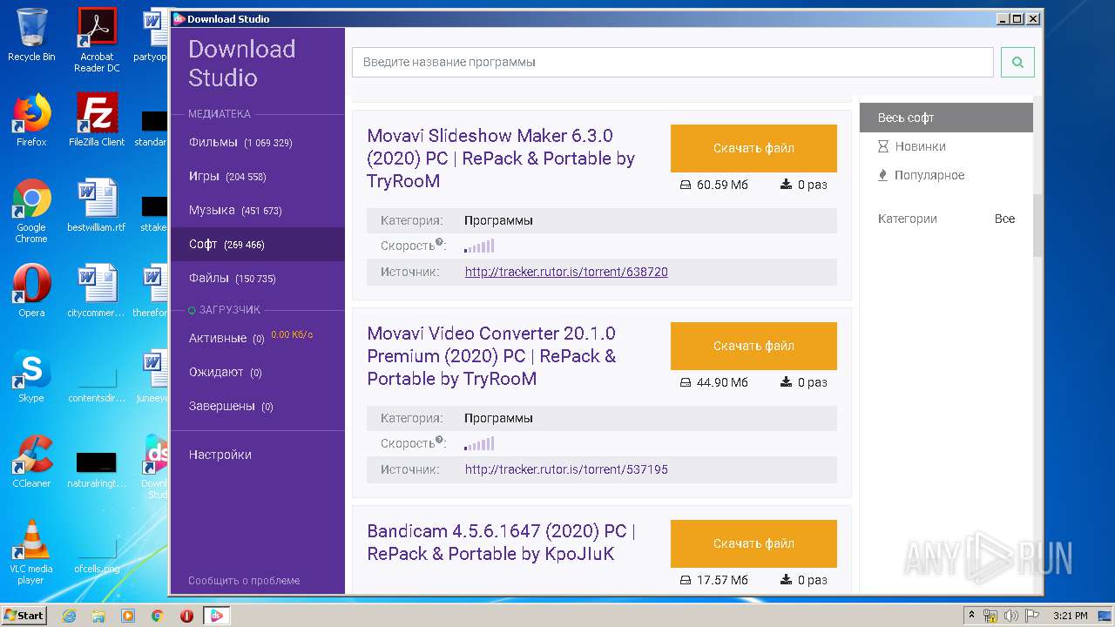Viewport: 1115px width, 627px height.
Task: Click the Internet Explorer taskbar icon
Action: point(69,616)
